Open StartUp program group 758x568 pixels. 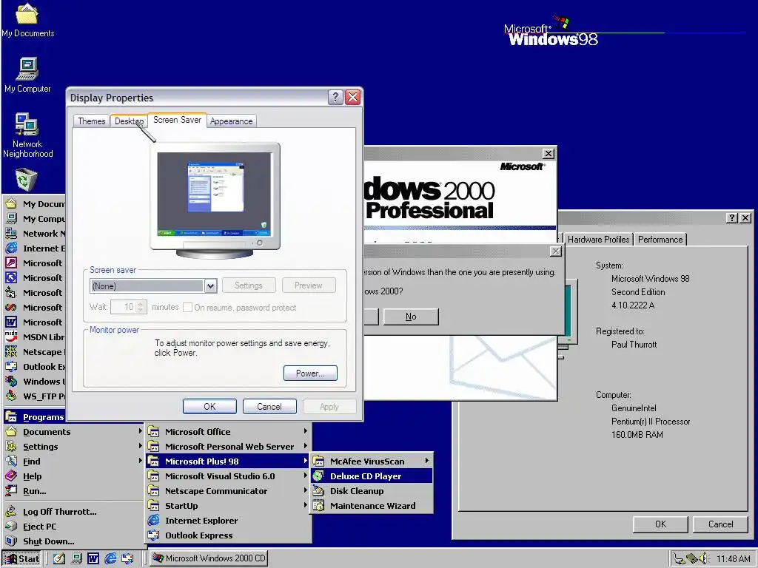click(228, 506)
